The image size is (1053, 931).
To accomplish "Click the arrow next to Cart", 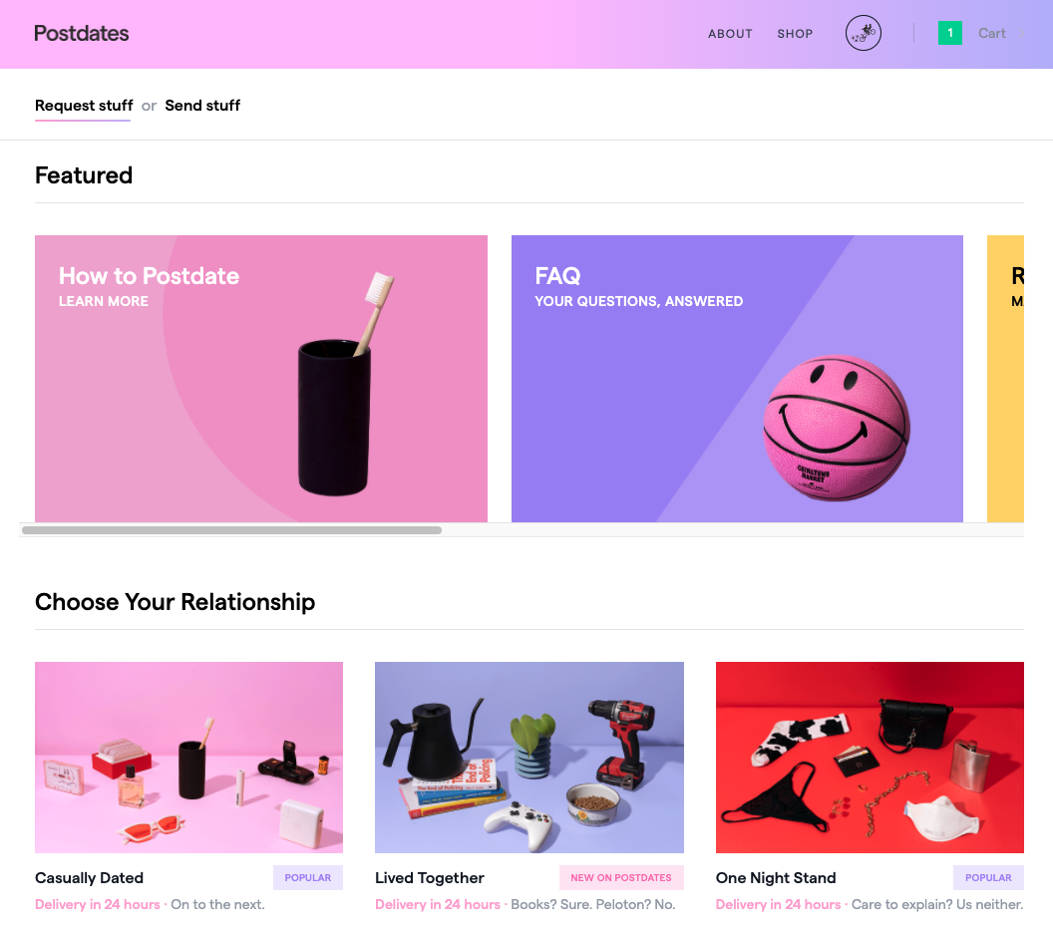I will tap(1020, 34).
